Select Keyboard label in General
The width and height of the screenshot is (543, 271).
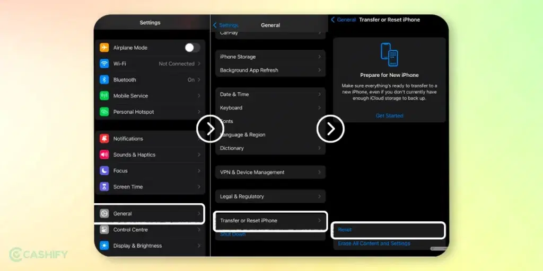(231, 108)
